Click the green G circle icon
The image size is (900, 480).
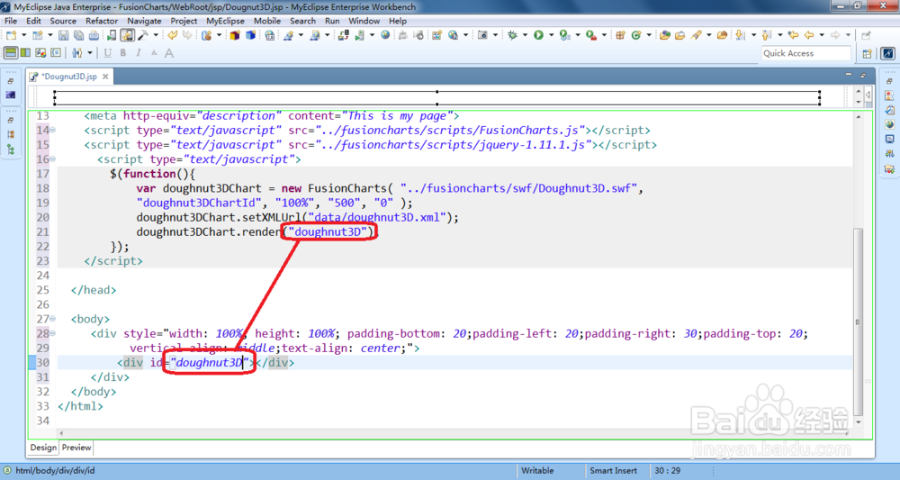[x=636, y=36]
